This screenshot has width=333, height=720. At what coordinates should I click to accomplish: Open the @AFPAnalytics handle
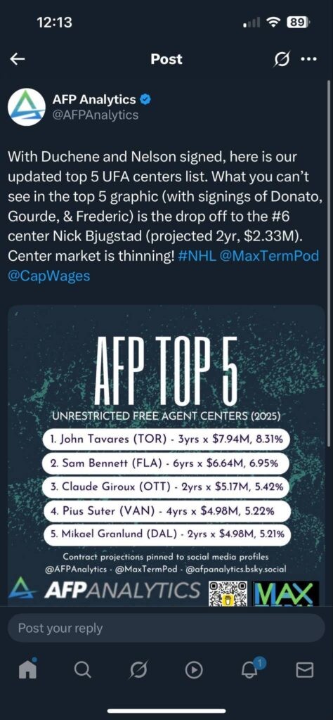(96, 115)
